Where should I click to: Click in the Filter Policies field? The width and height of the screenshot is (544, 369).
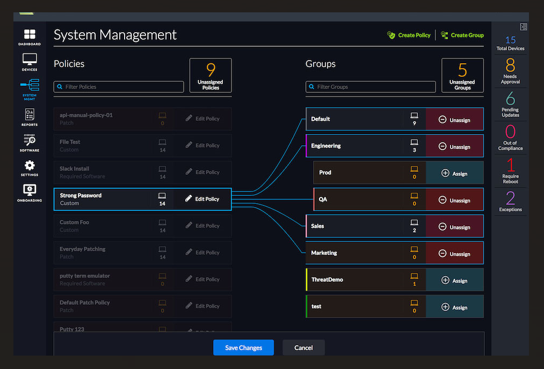pyautogui.click(x=119, y=87)
